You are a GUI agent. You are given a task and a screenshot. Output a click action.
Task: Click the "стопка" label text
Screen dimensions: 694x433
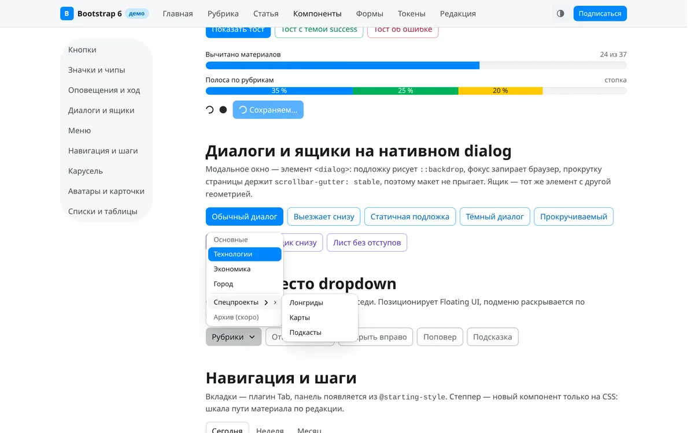pyautogui.click(x=615, y=80)
